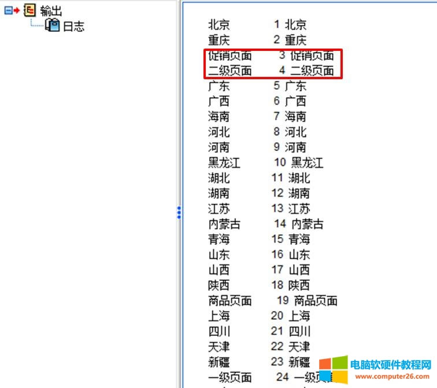Click the 商品页面 entry in row 19

[230, 301]
